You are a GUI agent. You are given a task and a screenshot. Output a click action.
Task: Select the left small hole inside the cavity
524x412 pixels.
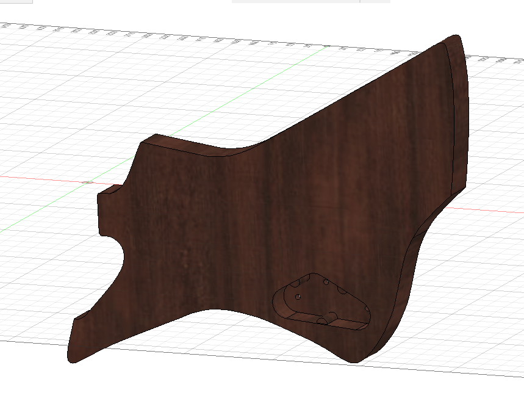click(x=298, y=297)
